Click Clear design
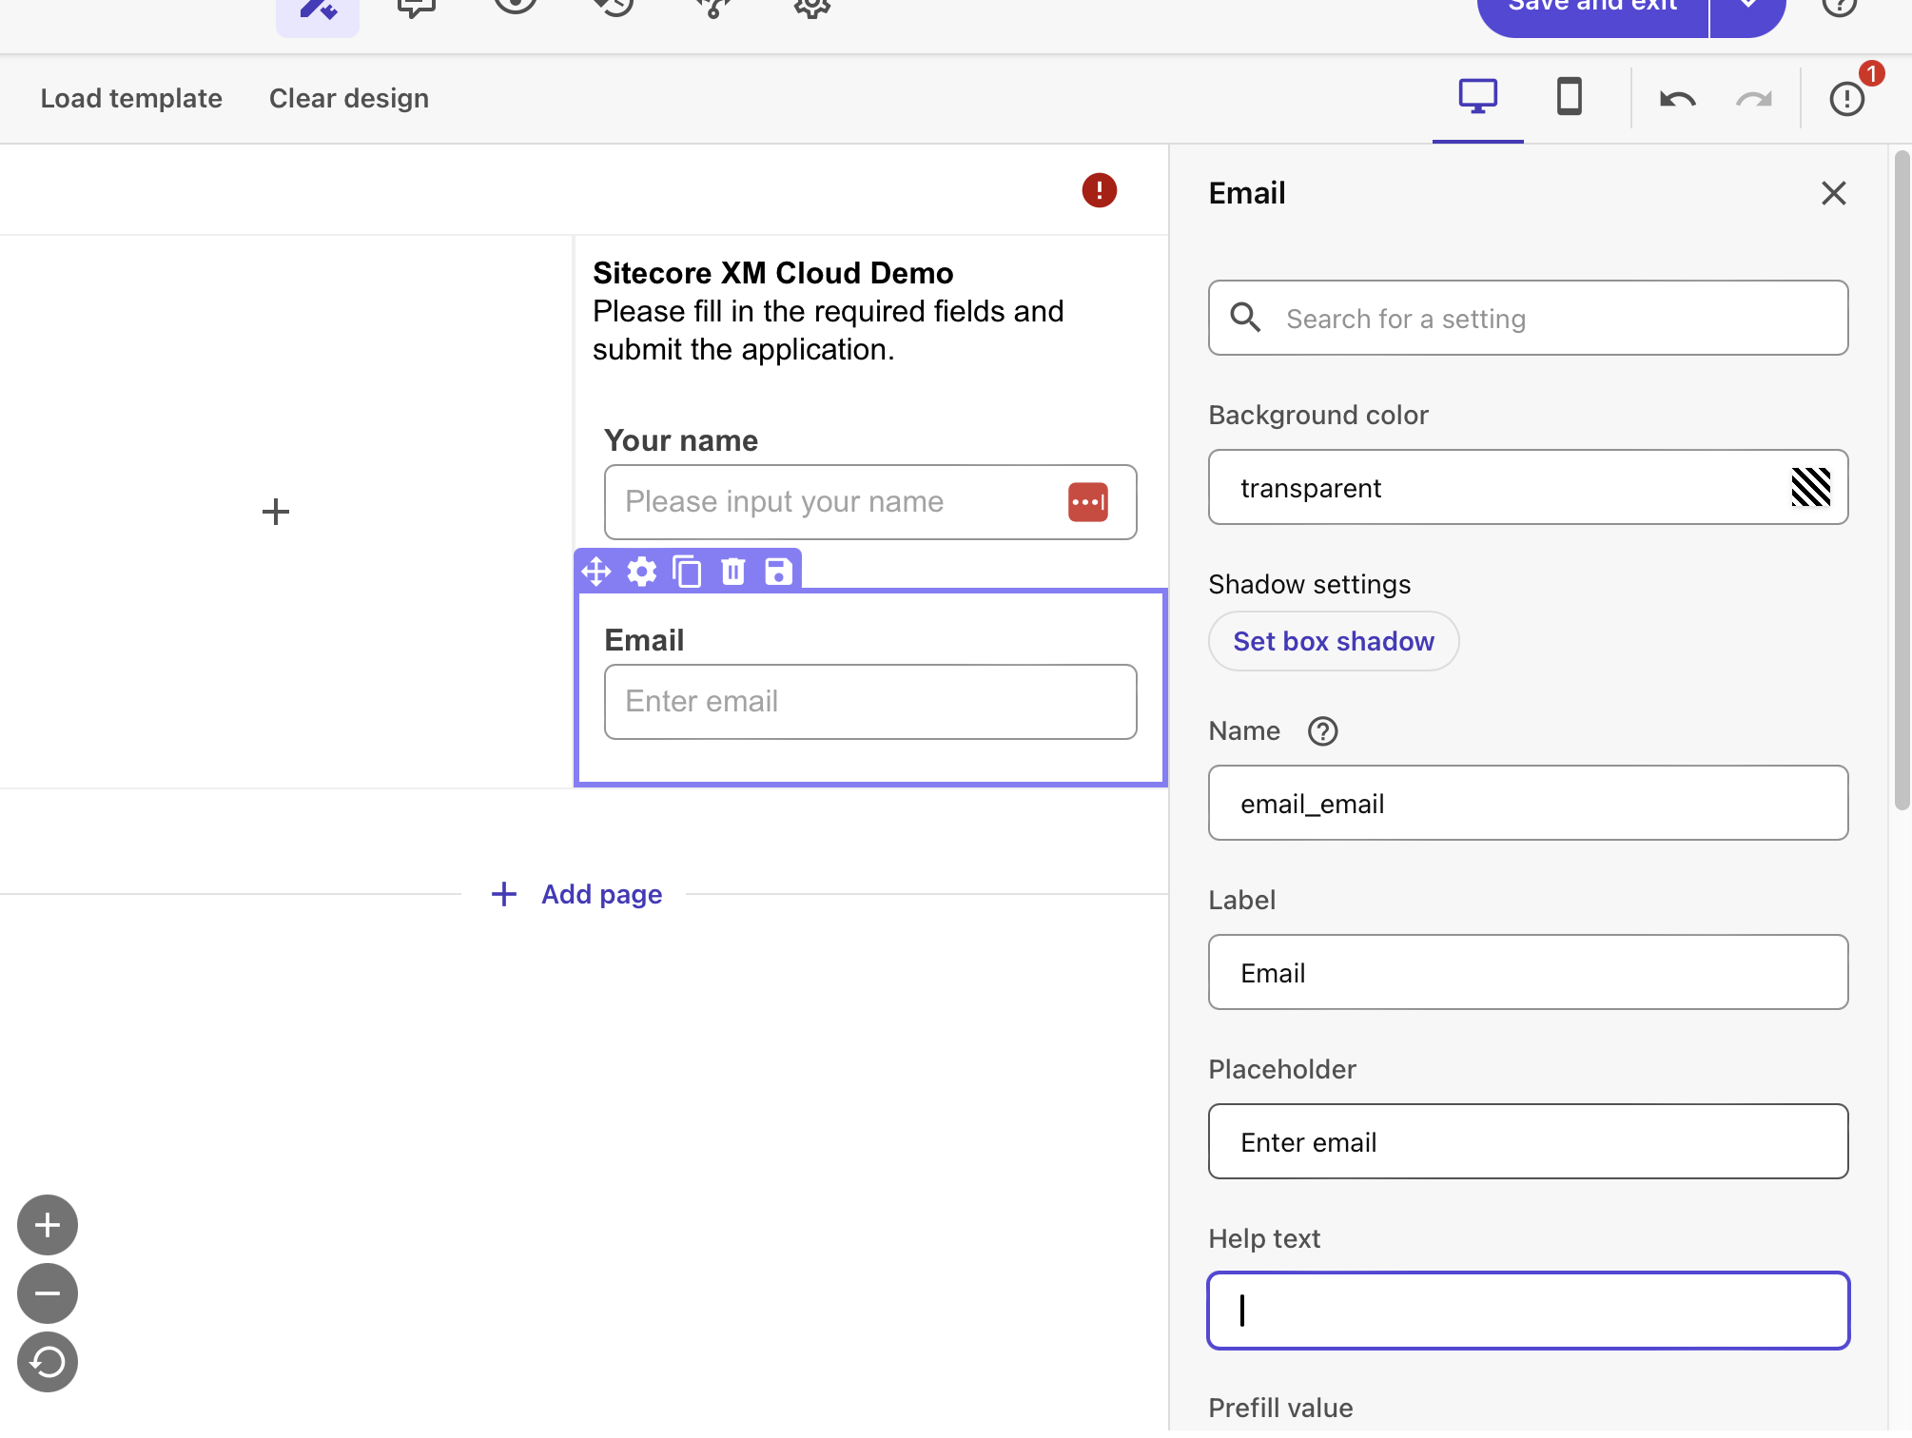The height and width of the screenshot is (1438, 1912). tap(349, 98)
